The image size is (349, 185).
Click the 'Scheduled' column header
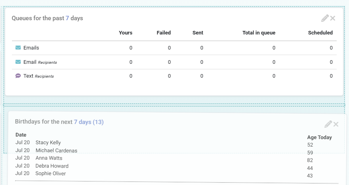pos(320,33)
